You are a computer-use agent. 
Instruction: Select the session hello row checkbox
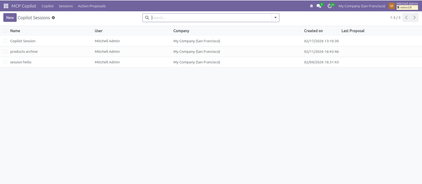click(x=5, y=62)
